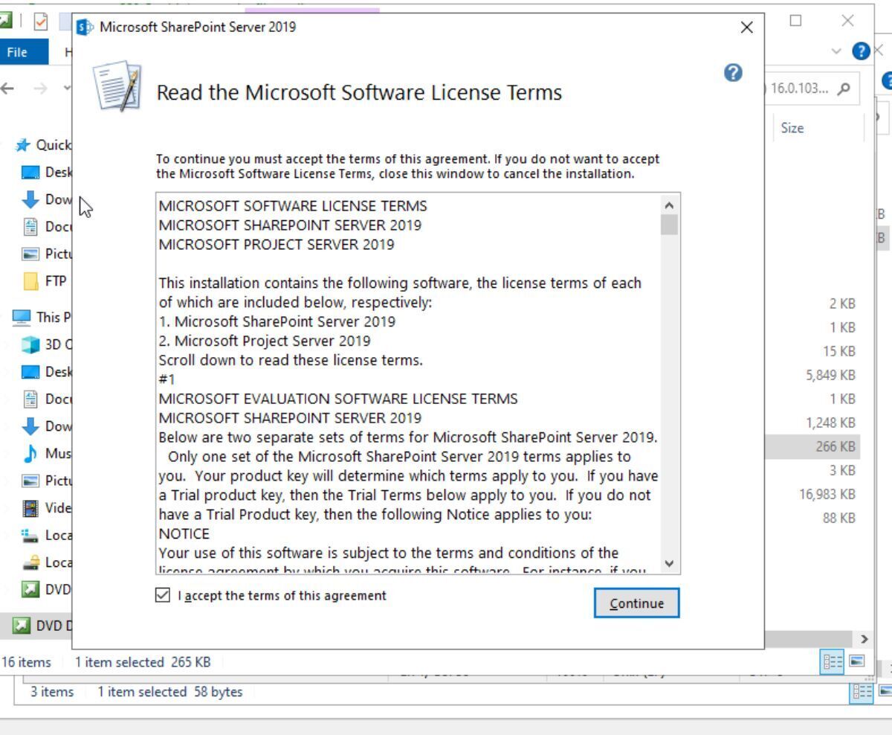Select Desktop folder icon under Quick access
The height and width of the screenshot is (735, 892).
click(30, 172)
